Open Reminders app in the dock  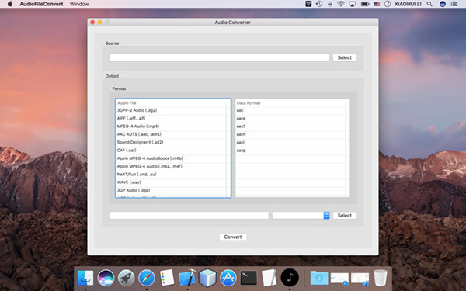[x=167, y=278]
